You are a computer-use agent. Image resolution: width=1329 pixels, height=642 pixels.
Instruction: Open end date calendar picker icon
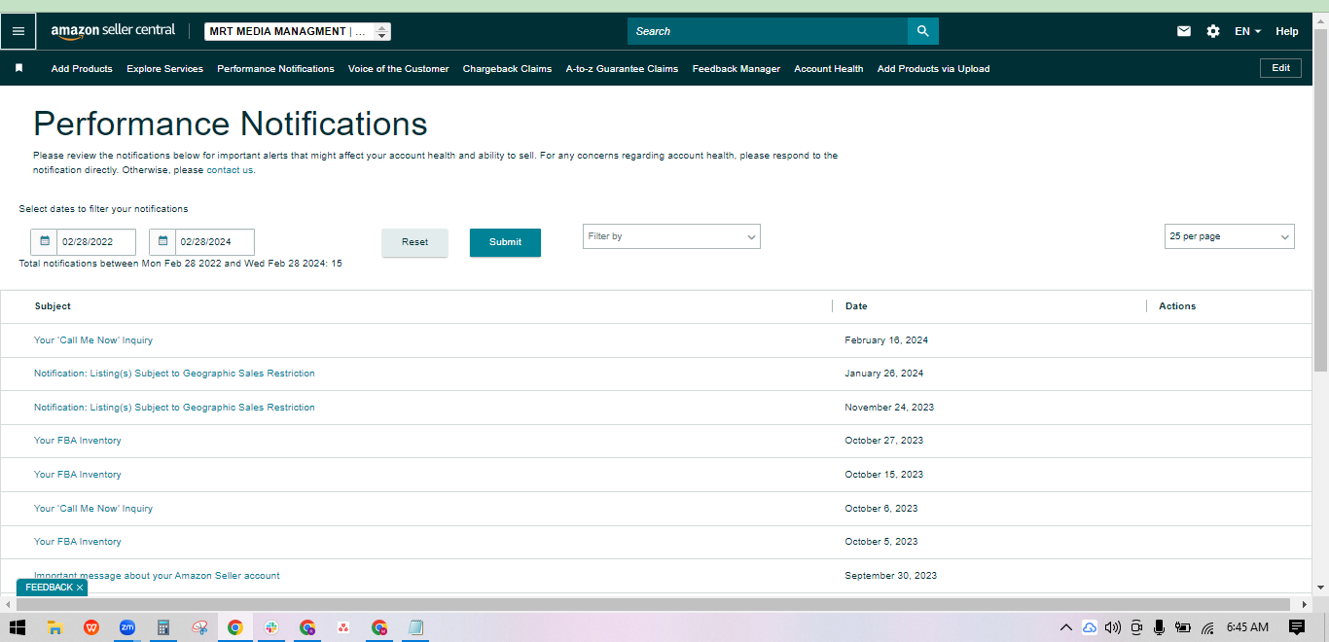(162, 241)
